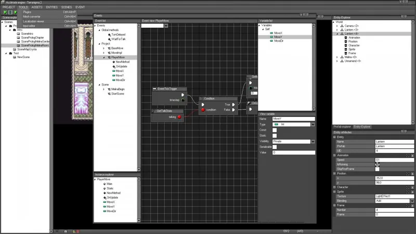This screenshot has height=234, width=416.
Task: Click the red talking output pin
Action: click(x=179, y=117)
